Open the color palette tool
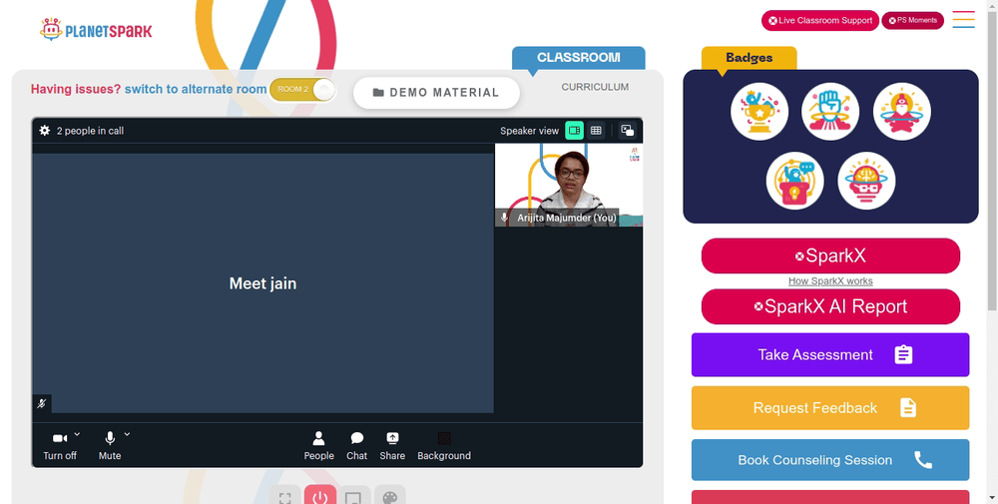Screen dimensions: 998x504 tap(390, 496)
